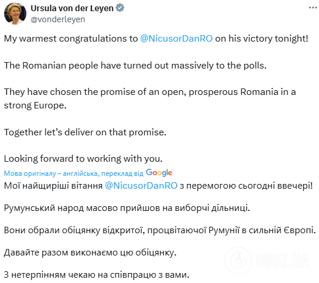Click the Google logo in translation notice

coord(159,173)
